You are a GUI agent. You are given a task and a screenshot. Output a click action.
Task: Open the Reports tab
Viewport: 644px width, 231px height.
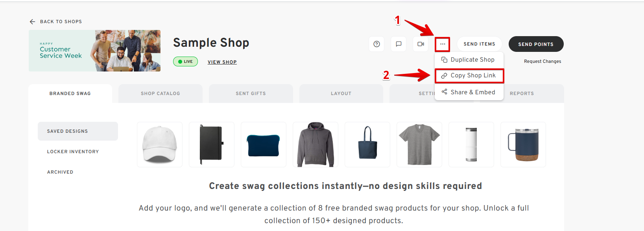[522, 93]
